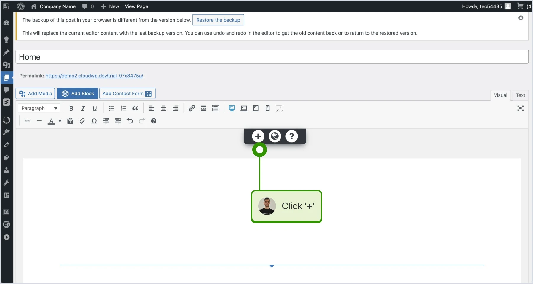This screenshot has width=533, height=284.
Task: Switch to the Text editor tab
Action: pos(520,95)
